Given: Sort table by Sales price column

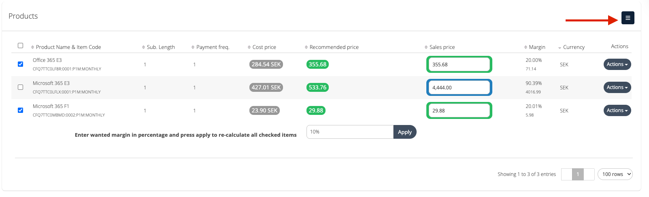Looking at the screenshot, I should [442, 47].
